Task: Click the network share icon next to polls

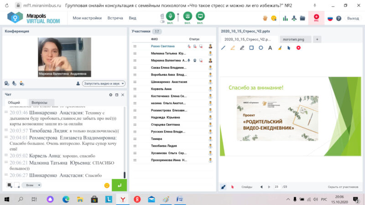Action: click(x=294, y=18)
